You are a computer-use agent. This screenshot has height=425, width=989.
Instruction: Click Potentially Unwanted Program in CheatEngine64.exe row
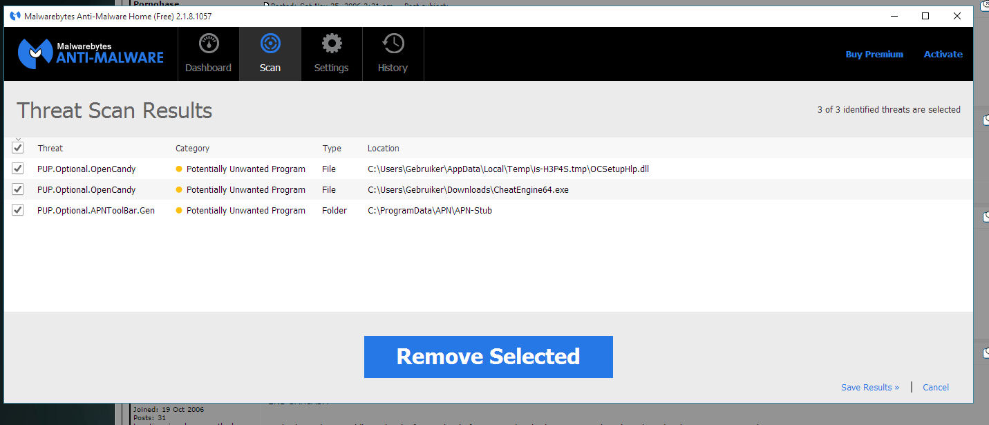(x=246, y=189)
